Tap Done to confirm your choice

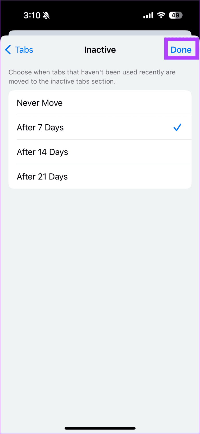point(181,49)
